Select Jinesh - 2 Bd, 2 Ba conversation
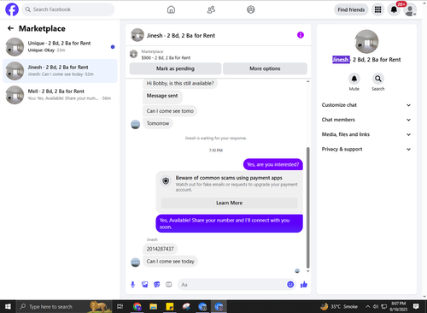This screenshot has width=427, height=313. [60, 71]
